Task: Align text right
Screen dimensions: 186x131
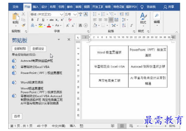Action: (106, 20)
